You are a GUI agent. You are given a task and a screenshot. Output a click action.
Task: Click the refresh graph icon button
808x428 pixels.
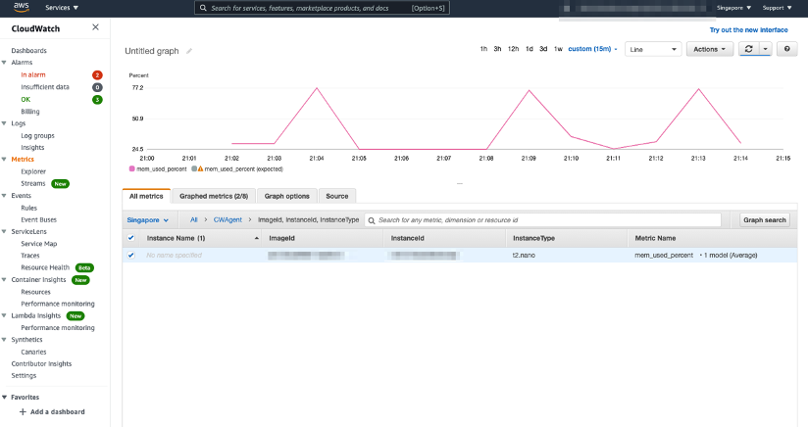[x=749, y=49]
